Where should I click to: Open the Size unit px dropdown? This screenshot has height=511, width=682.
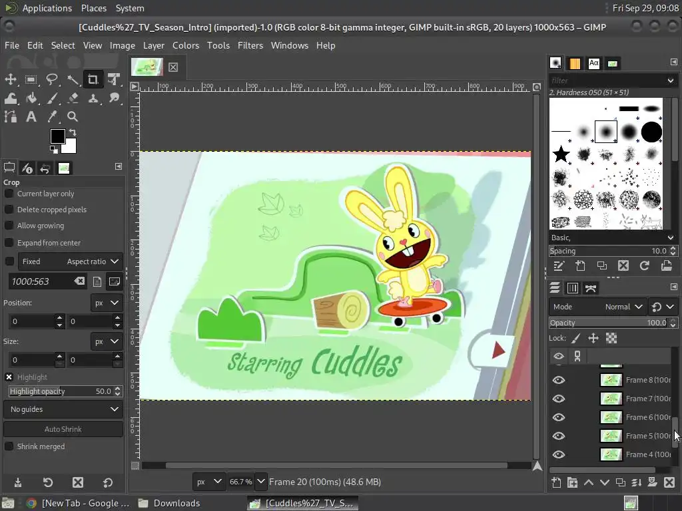coord(107,341)
